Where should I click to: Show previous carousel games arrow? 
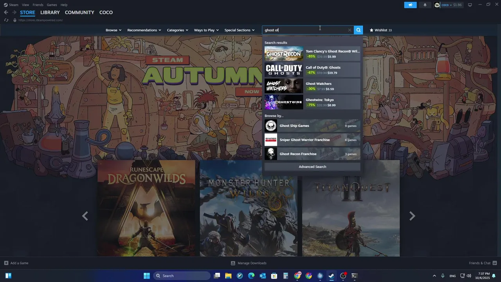click(x=85, y=216)
